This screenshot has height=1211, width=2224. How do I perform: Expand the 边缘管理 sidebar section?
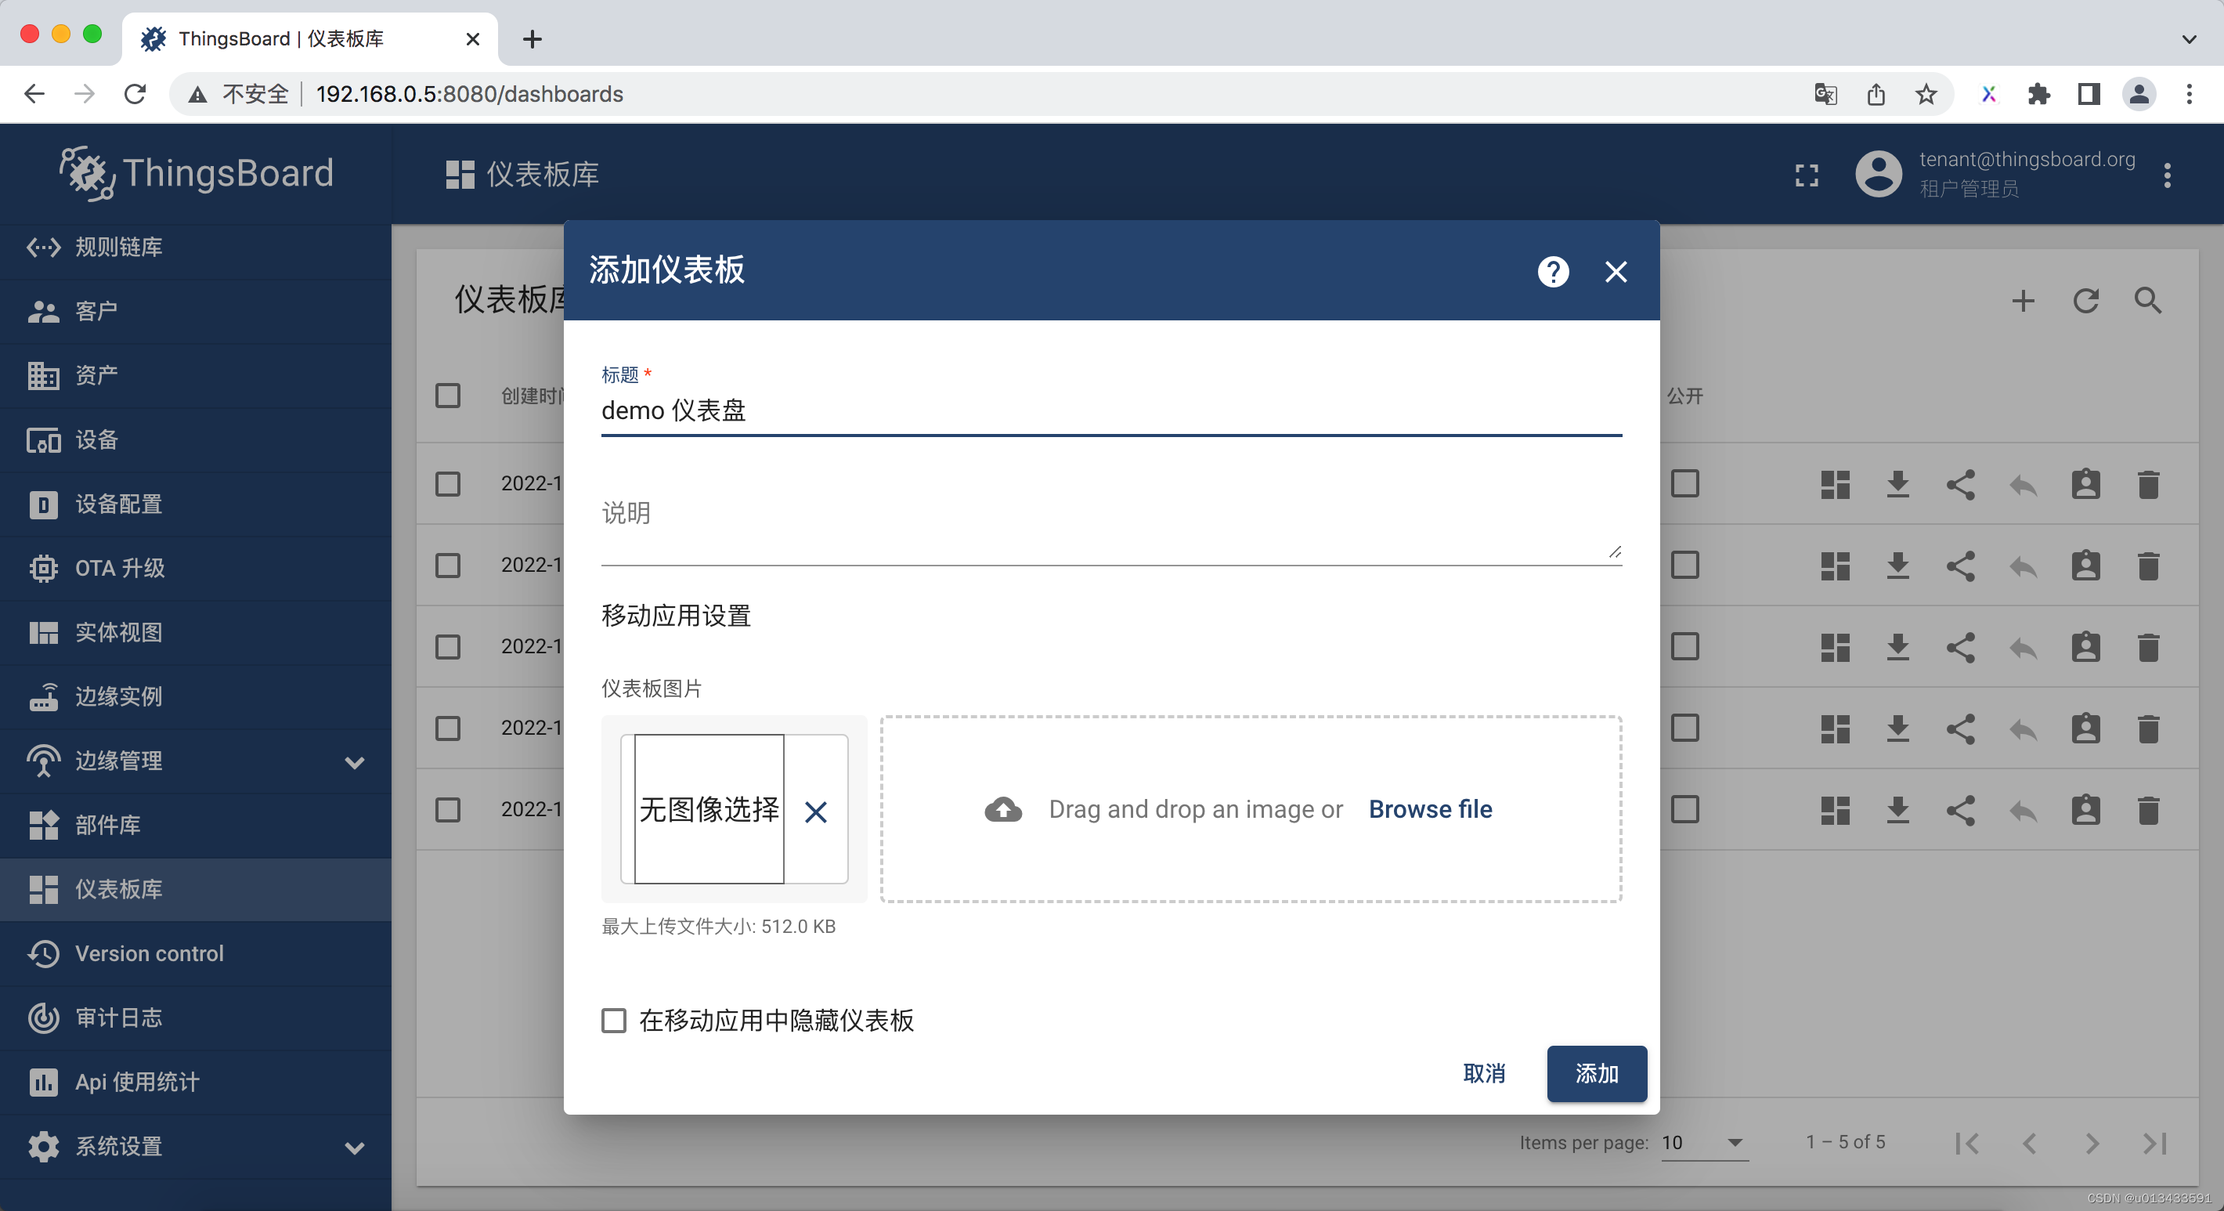coord(195,761)
